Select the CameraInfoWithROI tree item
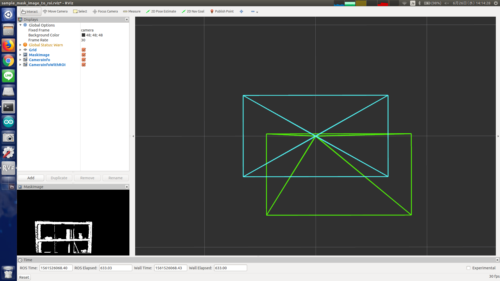 pos(47,65)
